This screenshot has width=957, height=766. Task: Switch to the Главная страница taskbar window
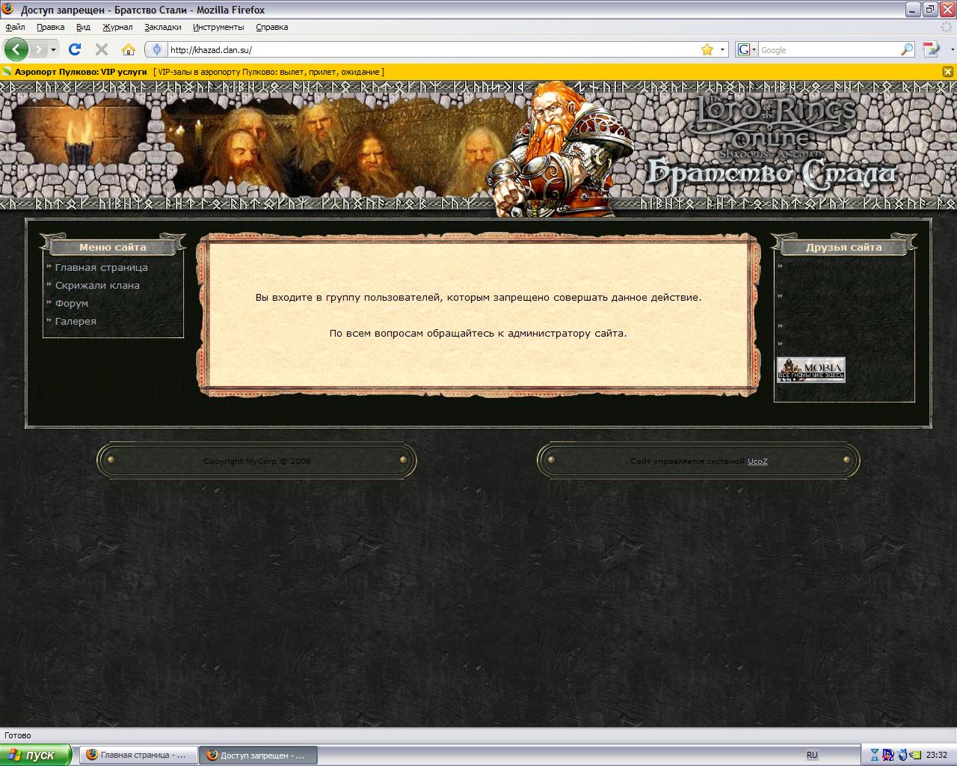point(138,755)
